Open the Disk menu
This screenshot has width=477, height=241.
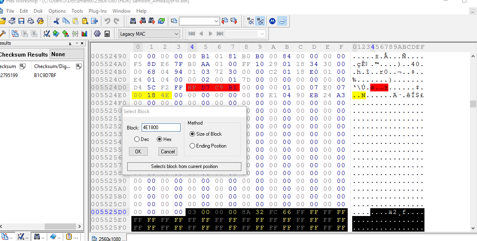click(x=38, y=11)
